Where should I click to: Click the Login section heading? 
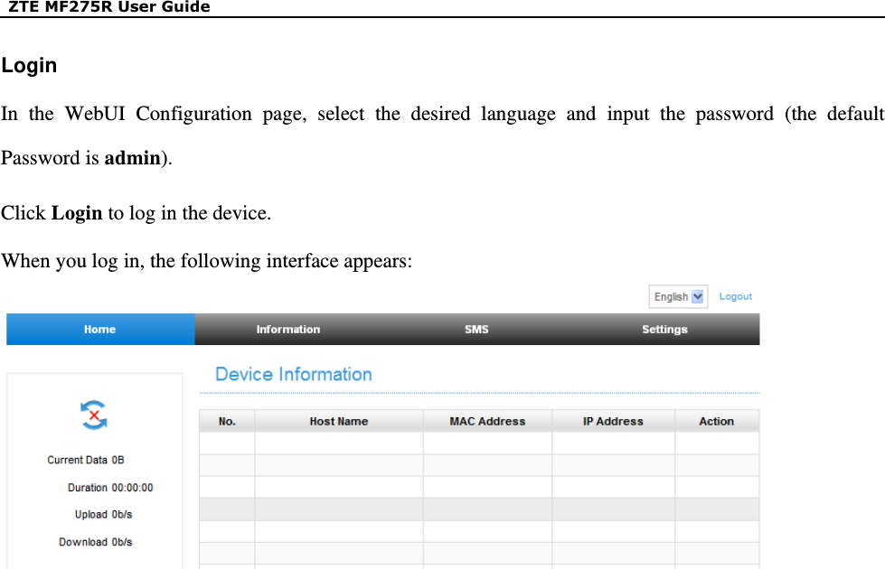(29, 66)
